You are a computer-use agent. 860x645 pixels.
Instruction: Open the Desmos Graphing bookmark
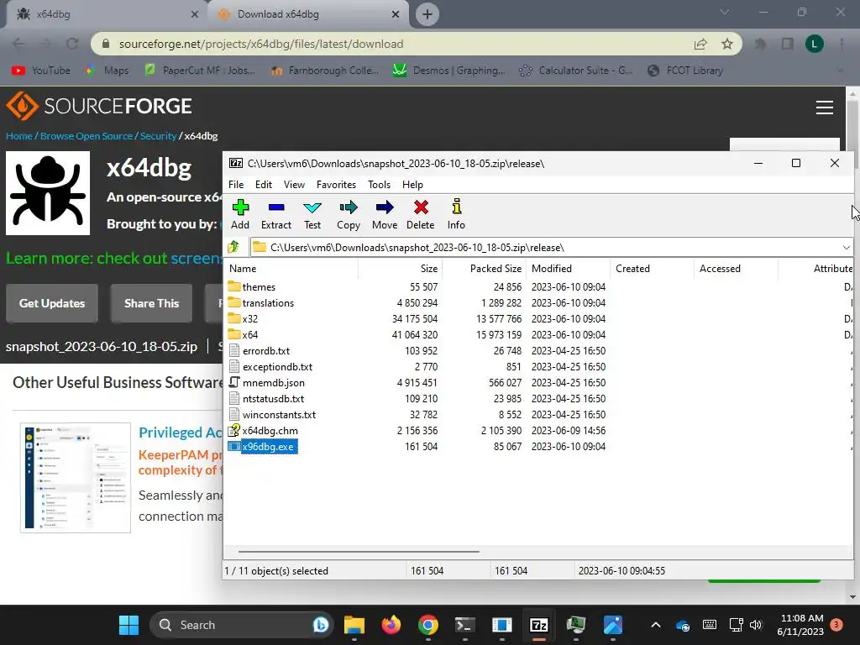pos(449,71)
